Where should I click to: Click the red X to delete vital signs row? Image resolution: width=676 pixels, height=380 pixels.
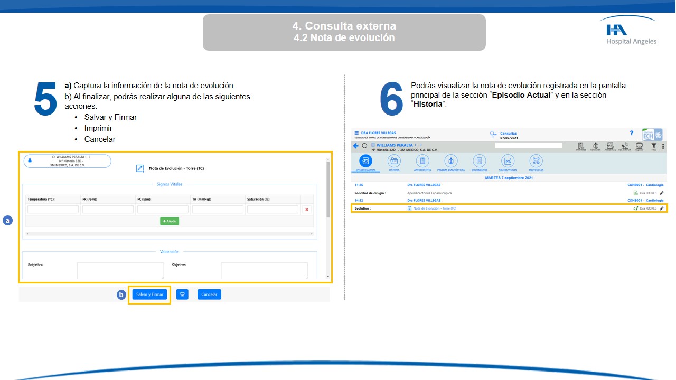pyautogui.click(x=307, y=210)
